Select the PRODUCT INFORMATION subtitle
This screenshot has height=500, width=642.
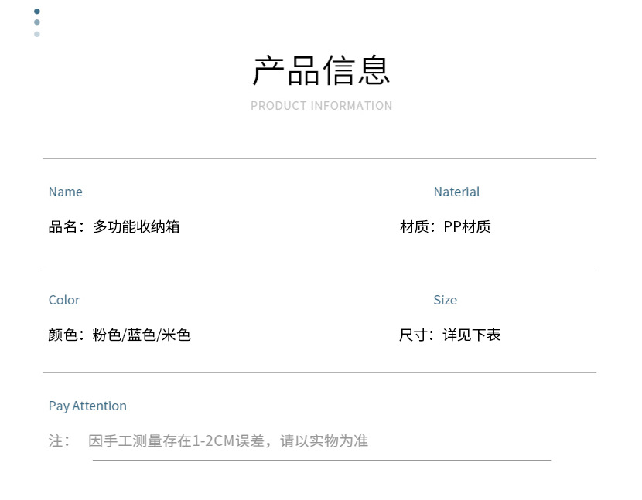tap(321, 106)
